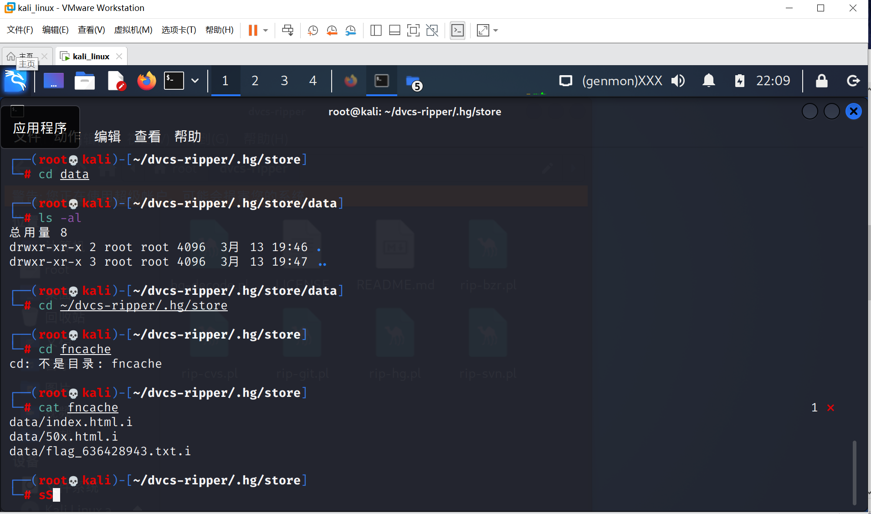Close the root@kali terminal window
This screenshot has width=871, height=514.
(x=854, y=111)
